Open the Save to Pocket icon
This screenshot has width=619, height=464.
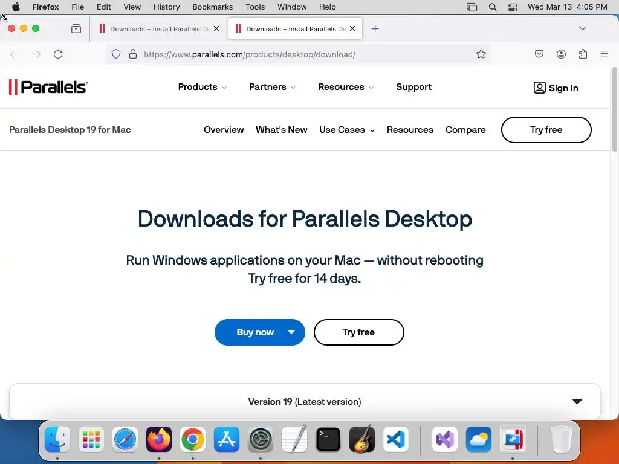click(539, 54)
